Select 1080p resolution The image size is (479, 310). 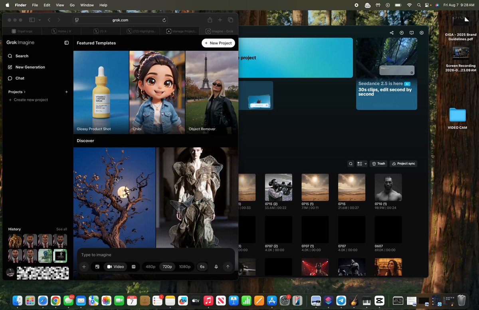point(184,267)
